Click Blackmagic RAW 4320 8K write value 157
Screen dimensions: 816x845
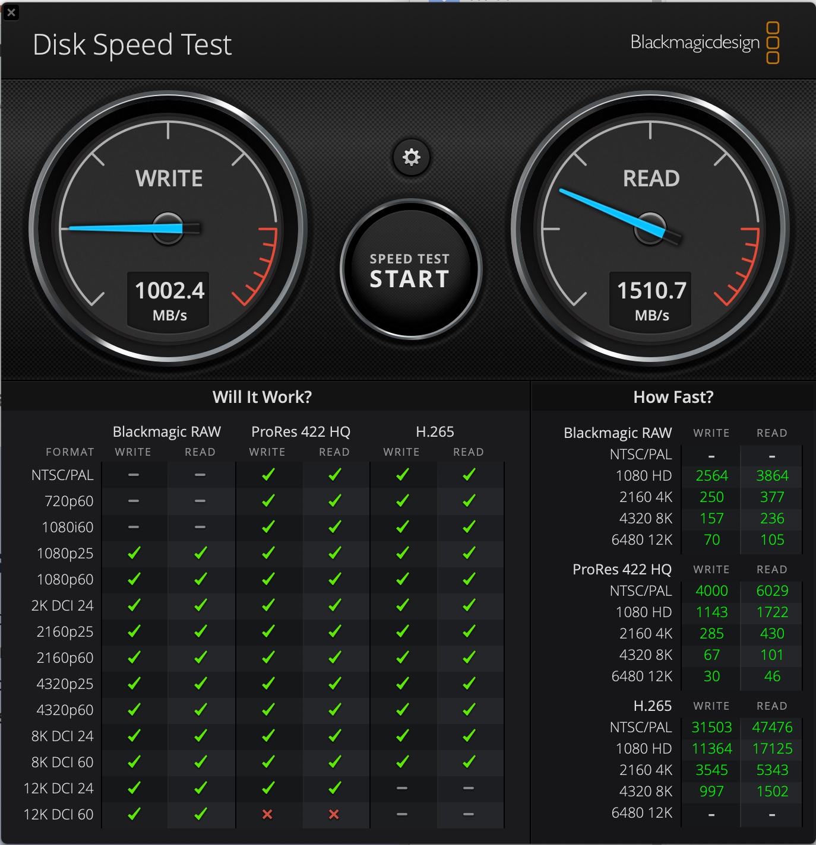click(711, 519)
